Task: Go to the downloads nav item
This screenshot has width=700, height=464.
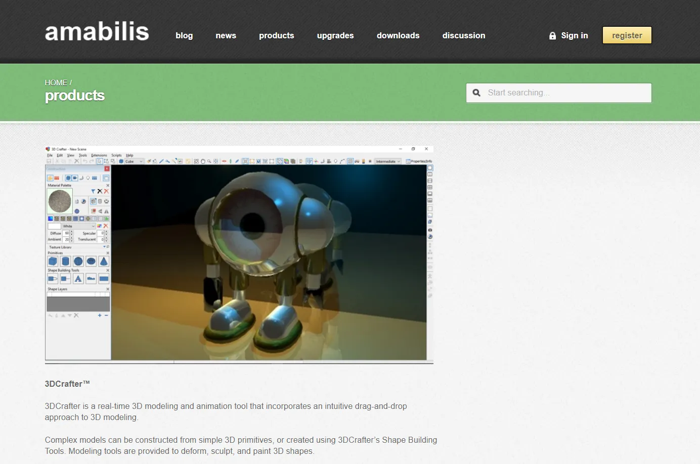Action: pyautogui.click(x=398, y=35)
